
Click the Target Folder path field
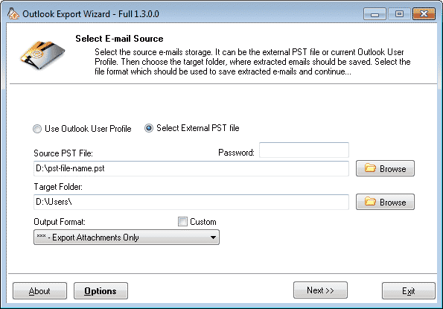click(191, 202)
